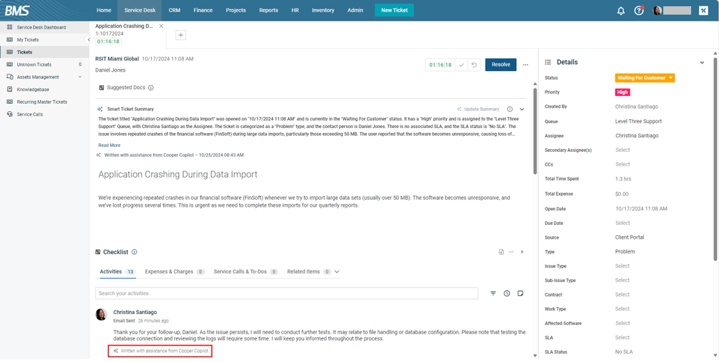Screen dimensions: 719x362
Task: Click the add note icon
Action: tap(520, 294)
